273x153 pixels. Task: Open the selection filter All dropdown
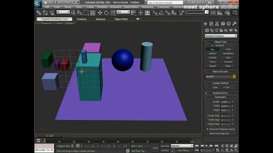tap(63, 12)
